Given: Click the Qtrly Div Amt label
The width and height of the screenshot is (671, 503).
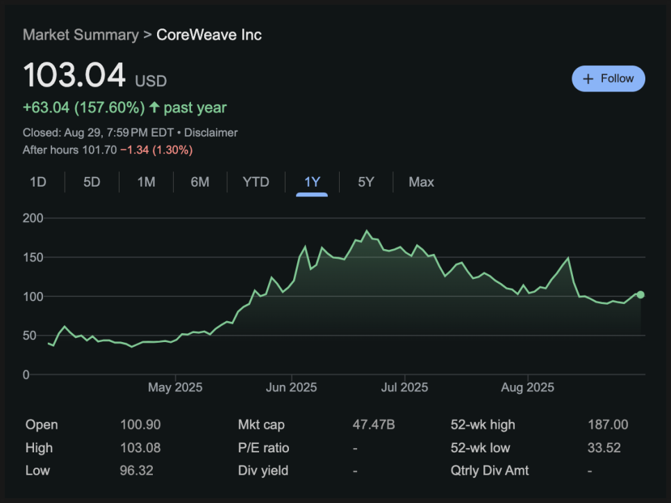Looking at the screenshot, I should (490, 470).
